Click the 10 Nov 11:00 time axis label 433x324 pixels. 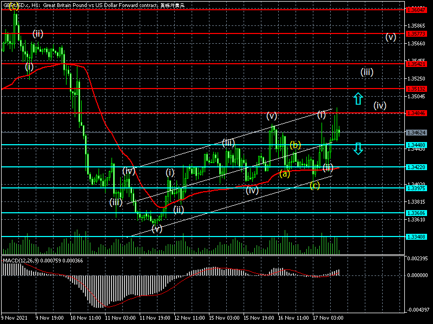click(87, 319)
